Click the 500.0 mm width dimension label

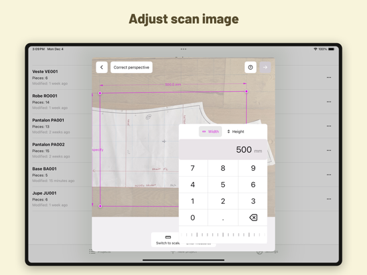173,84
